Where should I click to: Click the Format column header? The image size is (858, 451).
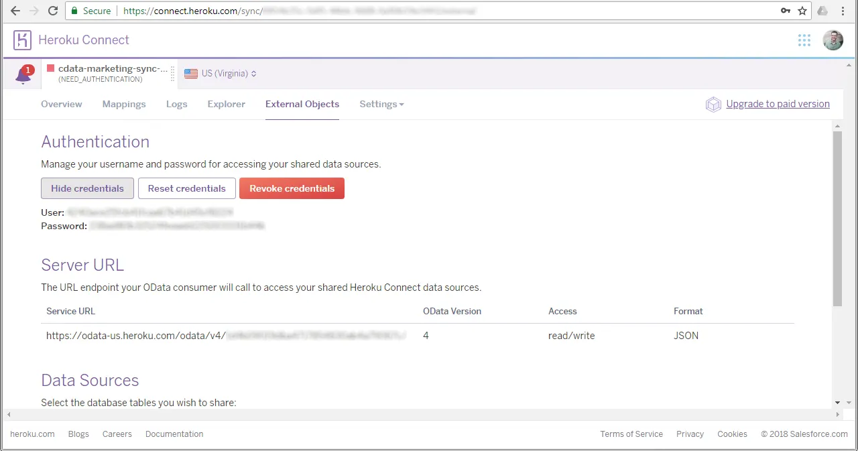pos(688,312)
